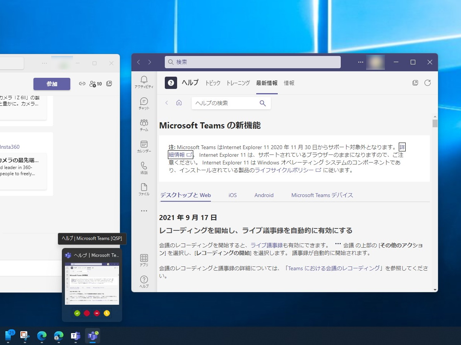Viewport: 461px width, 345px height.
Task: Switch to the iOS tab of release notes
Action: click(x=232, y=195)
